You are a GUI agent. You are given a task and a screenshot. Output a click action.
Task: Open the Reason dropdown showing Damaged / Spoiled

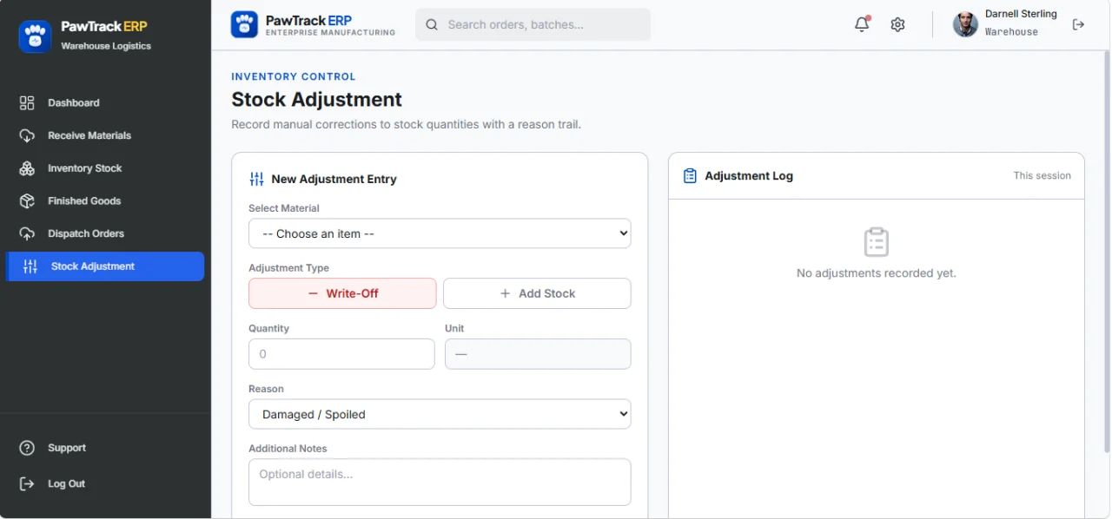coord(440,414)
